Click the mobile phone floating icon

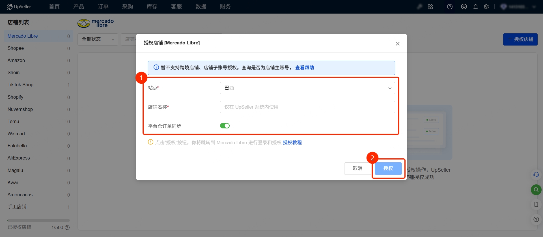coord(536,204)
